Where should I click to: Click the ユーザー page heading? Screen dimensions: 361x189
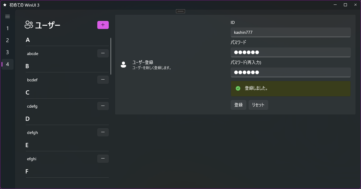(x=48, y=25)
